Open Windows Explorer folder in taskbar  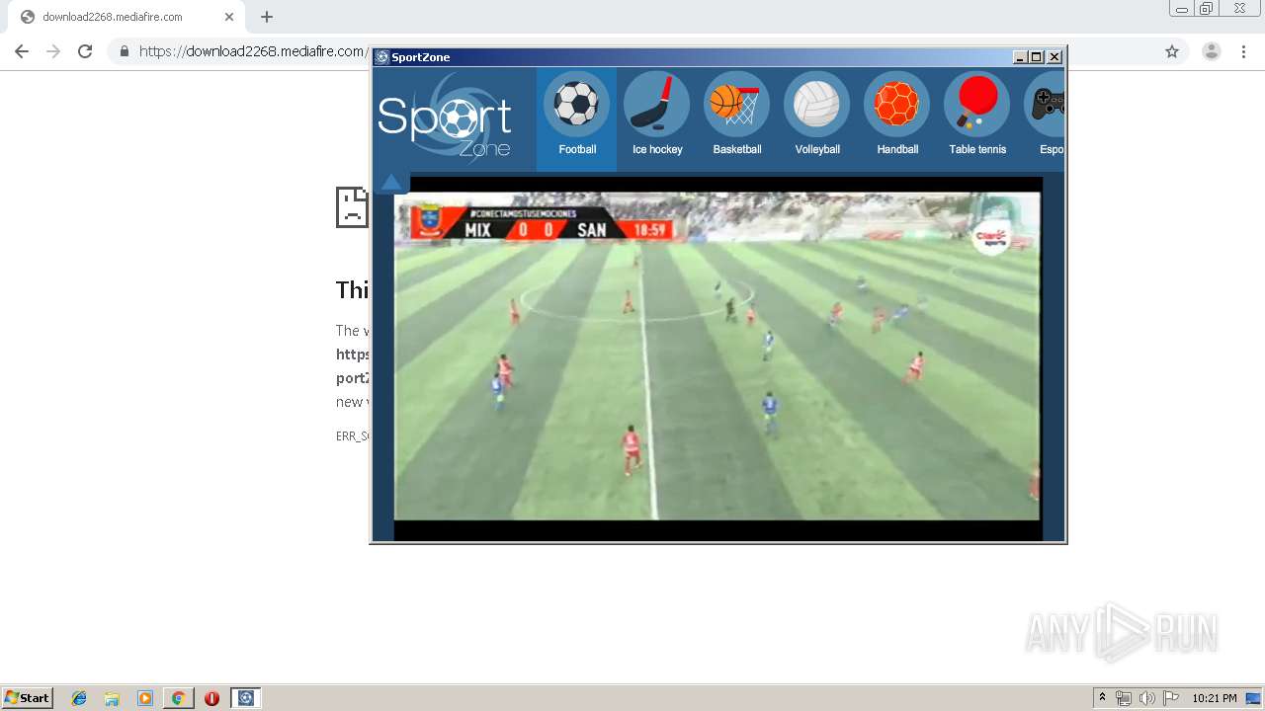tap(112, 698)
